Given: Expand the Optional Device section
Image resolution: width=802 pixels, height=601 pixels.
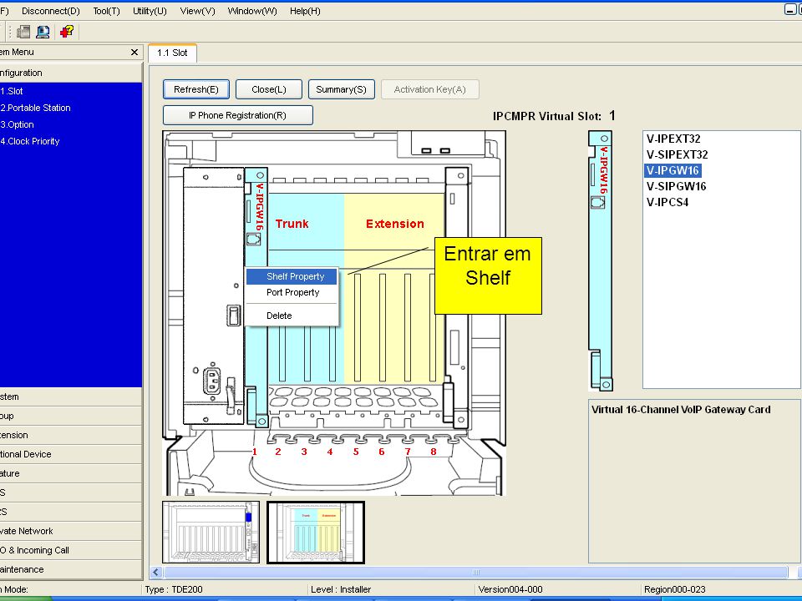Looking at the screenshot, I should pos(70,454).
